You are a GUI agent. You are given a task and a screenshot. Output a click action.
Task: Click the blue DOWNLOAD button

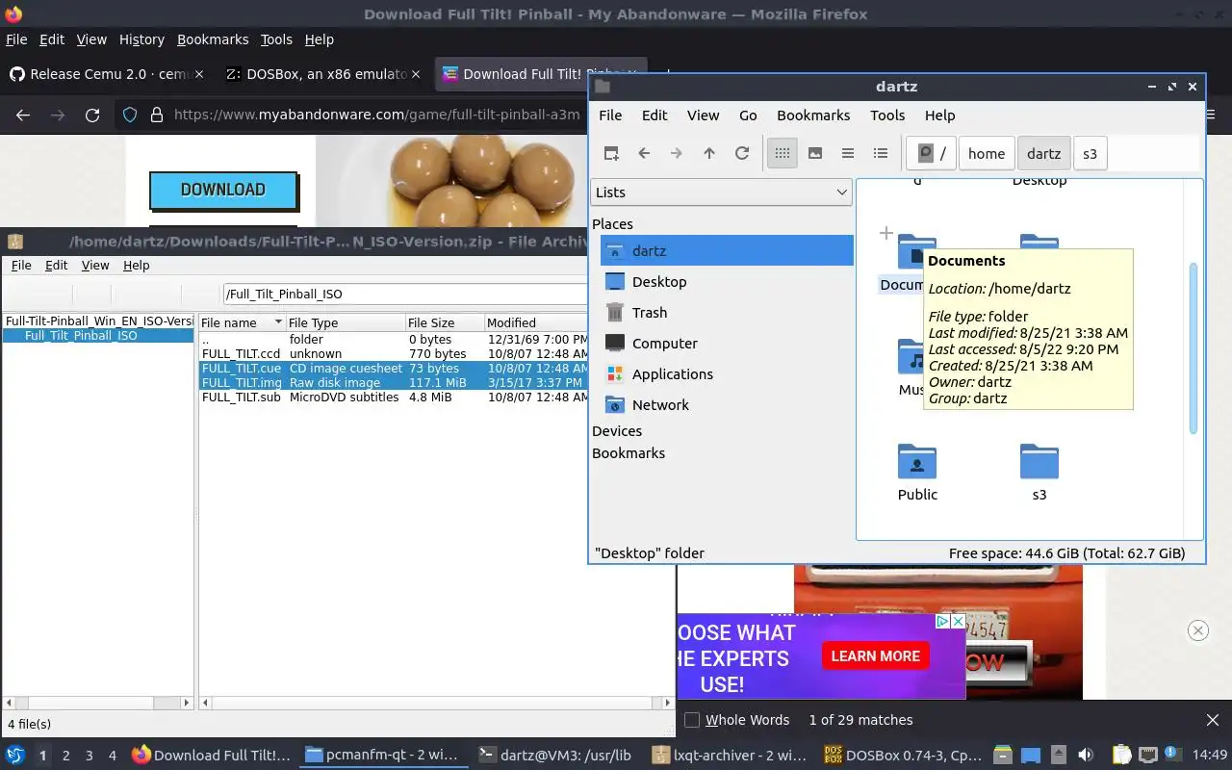click(x=223, y=190)
